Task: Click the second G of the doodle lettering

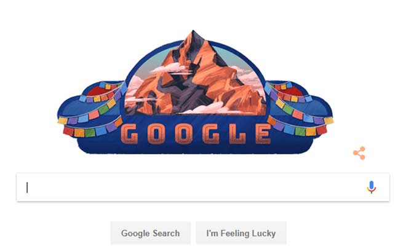Action: [x=211, y=133]
